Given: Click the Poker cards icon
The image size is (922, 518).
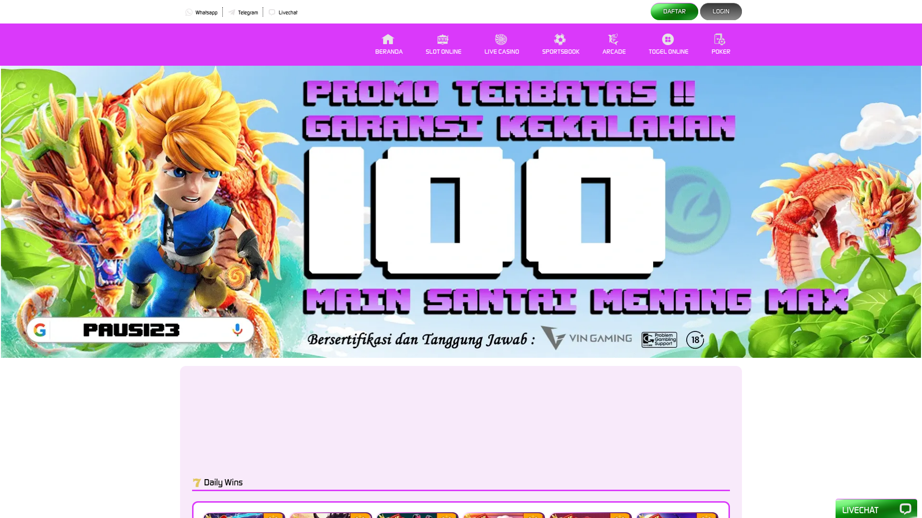Looking at the screenshot, I should [x=720, y=39].
